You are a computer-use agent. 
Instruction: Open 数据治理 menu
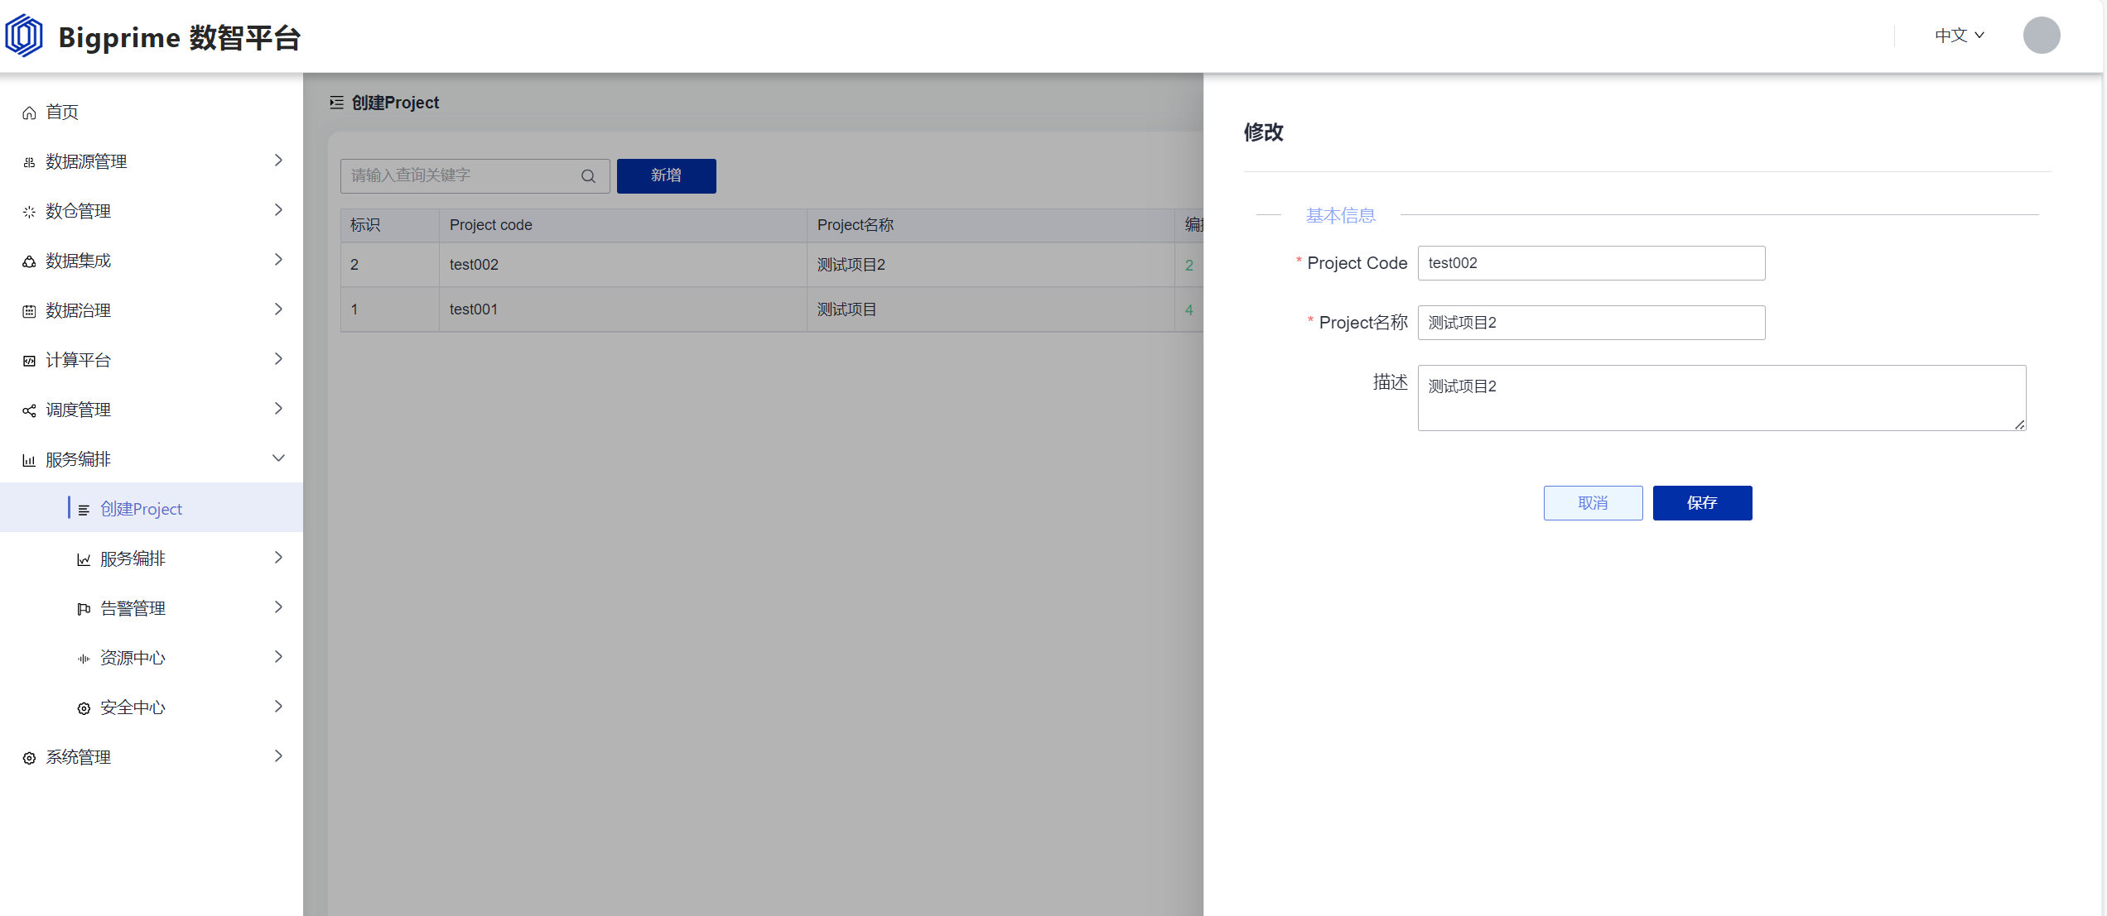coord(152,310)
